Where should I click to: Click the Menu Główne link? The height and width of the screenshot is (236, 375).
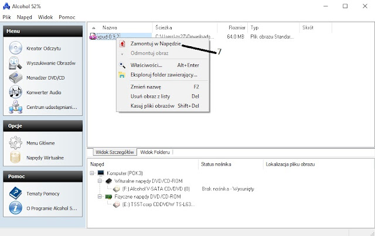click(40, 143)
